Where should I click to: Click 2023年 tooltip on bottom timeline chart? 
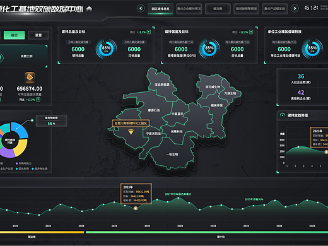(136, 194)
